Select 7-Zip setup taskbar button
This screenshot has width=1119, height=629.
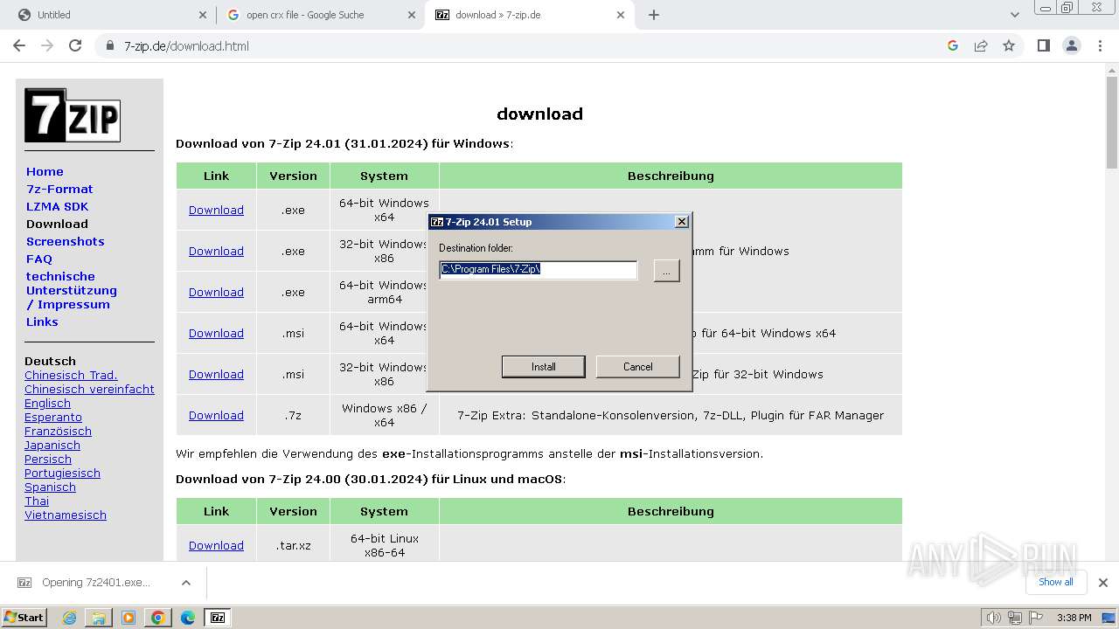click(x=218, y=618)
